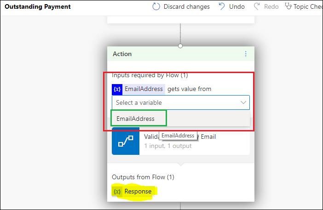This screenshot has width=323, height=210.
Task: Click the Undo label
Action: pyautogui.click(x=236, y=6)
